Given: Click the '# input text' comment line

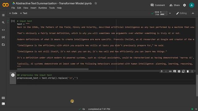Looking at the screenshot, I should click(24, 21).
